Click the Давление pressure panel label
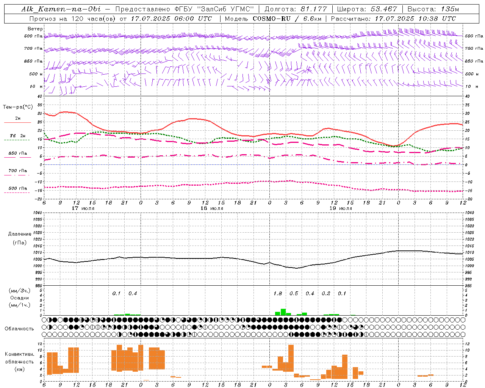 pyautogui.click(x=20, y=234)
